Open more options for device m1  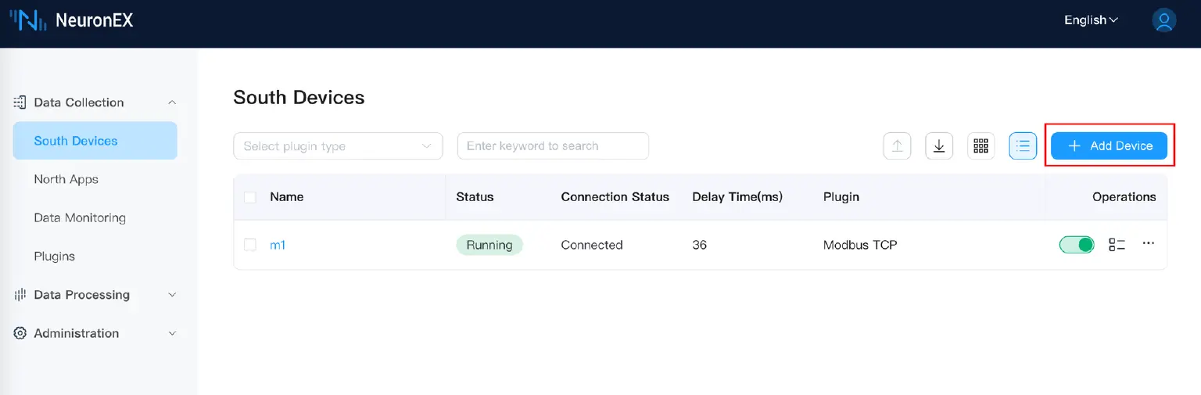[x=1148, y=244]
